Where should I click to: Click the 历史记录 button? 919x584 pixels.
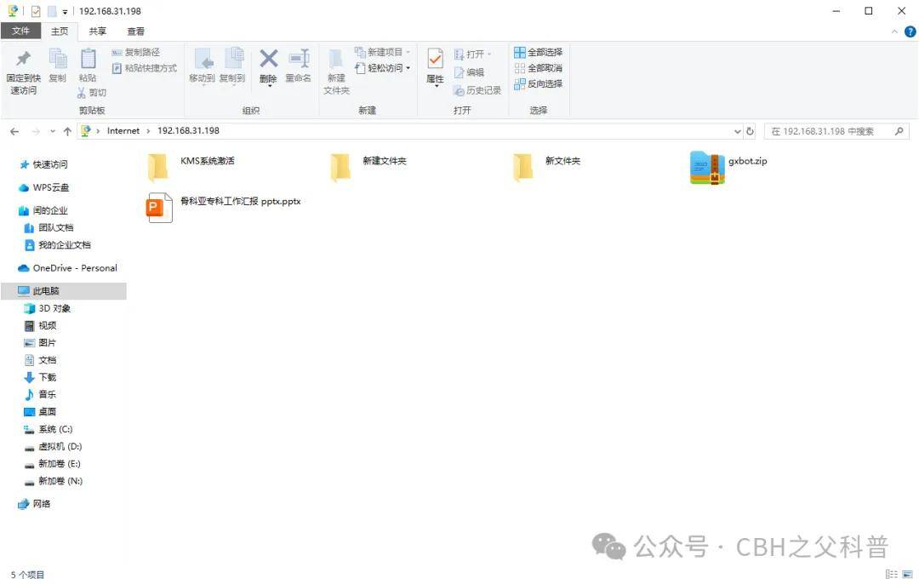(x=477, y=90)
